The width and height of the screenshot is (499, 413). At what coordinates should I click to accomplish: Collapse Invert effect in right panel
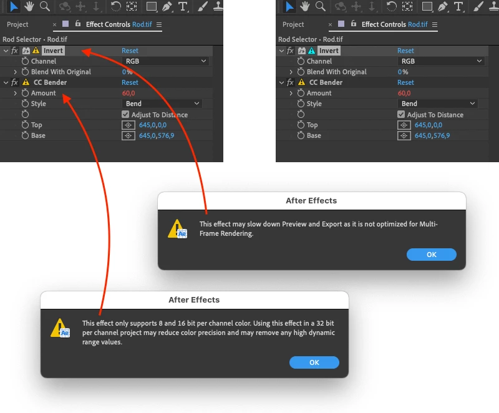pyautogui.click(x=281, y=51)
